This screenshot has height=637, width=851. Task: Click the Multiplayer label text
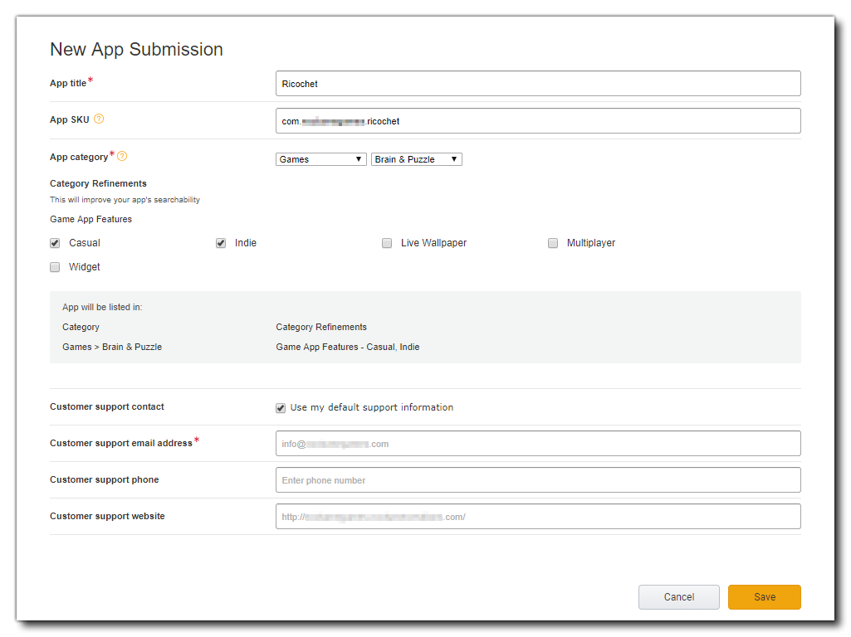pos(591,243)
